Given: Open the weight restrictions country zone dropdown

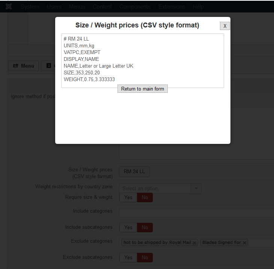Looking at the screenshot, I should click(160, 189).
